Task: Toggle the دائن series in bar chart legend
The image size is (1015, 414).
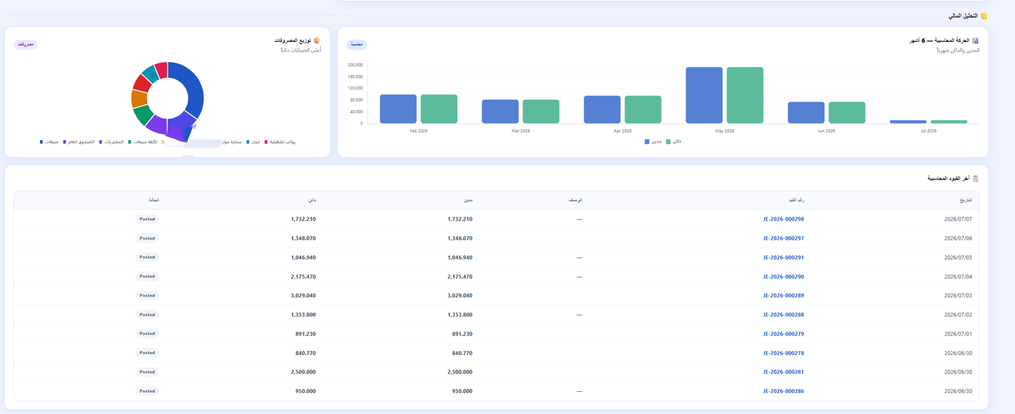Action: (x=673, y=141)
